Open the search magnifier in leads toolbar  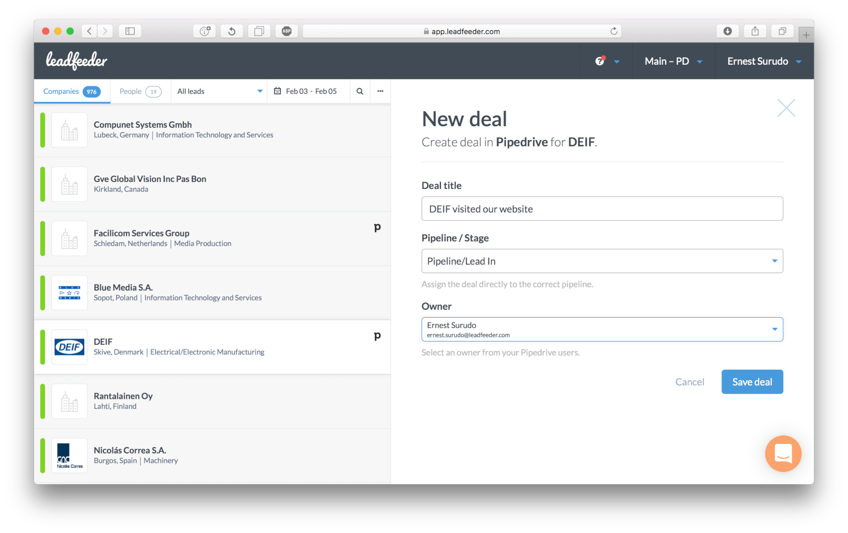(360, 91)
